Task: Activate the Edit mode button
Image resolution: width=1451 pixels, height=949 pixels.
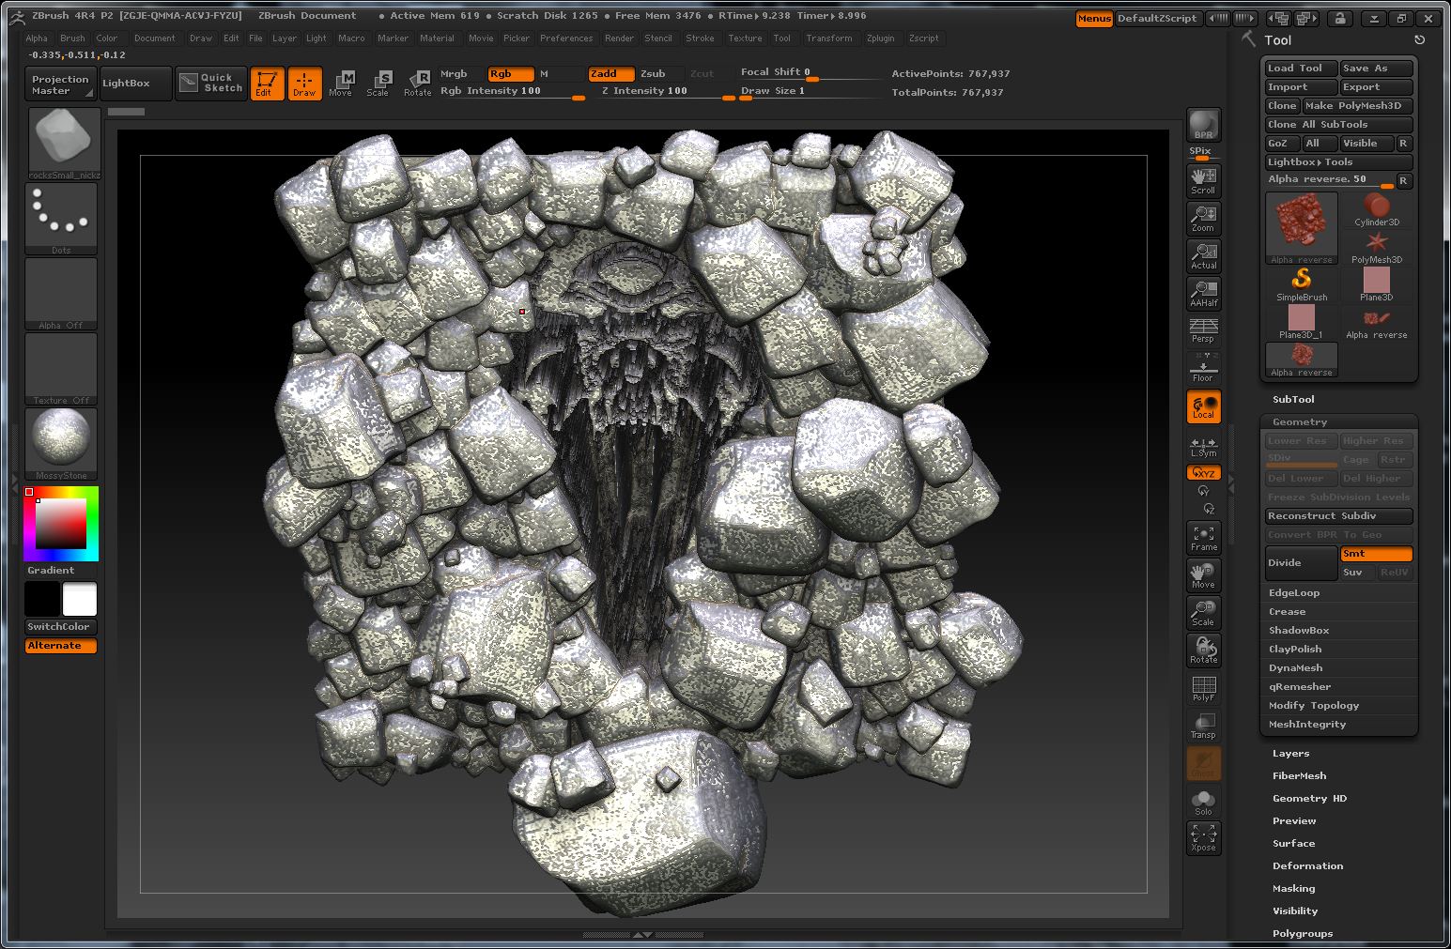Action: pos(267,84)
